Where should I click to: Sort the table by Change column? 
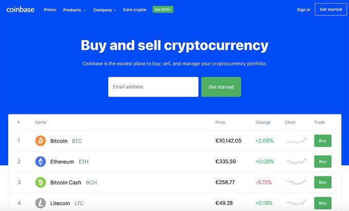click(x=263, y=122)
